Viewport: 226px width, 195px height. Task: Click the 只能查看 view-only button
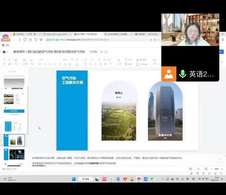(x=93, y=52)
